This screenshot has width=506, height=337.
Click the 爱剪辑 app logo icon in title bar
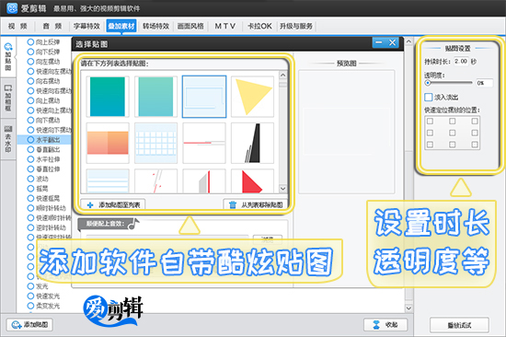pyautogui.click(x=12, y=7)
